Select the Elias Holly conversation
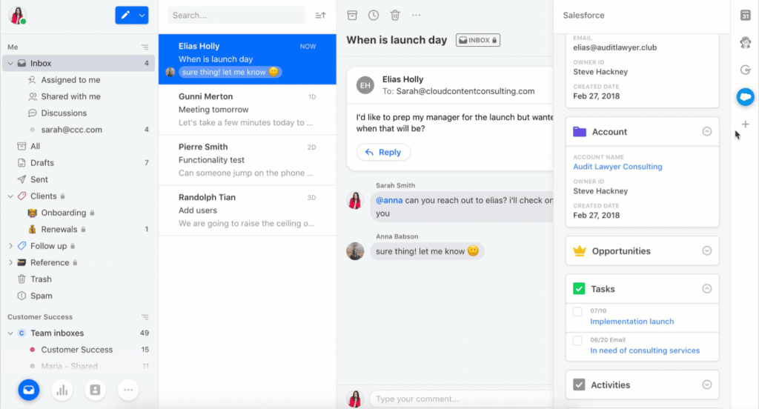This screenshot has width=759, height=409. pyautogui.click(x=248, y=59)
